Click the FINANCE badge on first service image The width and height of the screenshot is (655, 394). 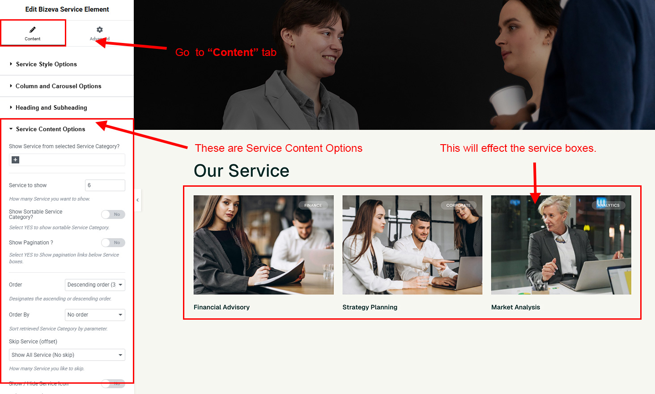click(313, 206)
